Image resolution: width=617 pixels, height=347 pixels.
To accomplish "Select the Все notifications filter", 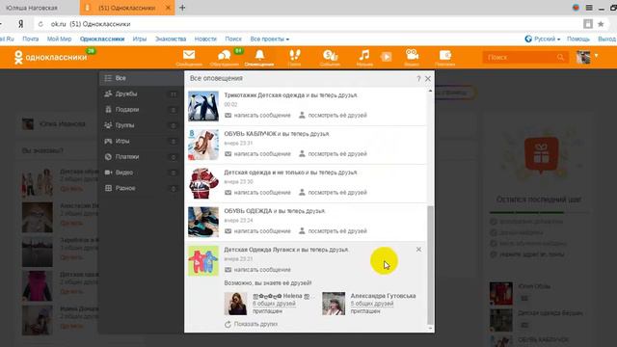I will (141, 78).
